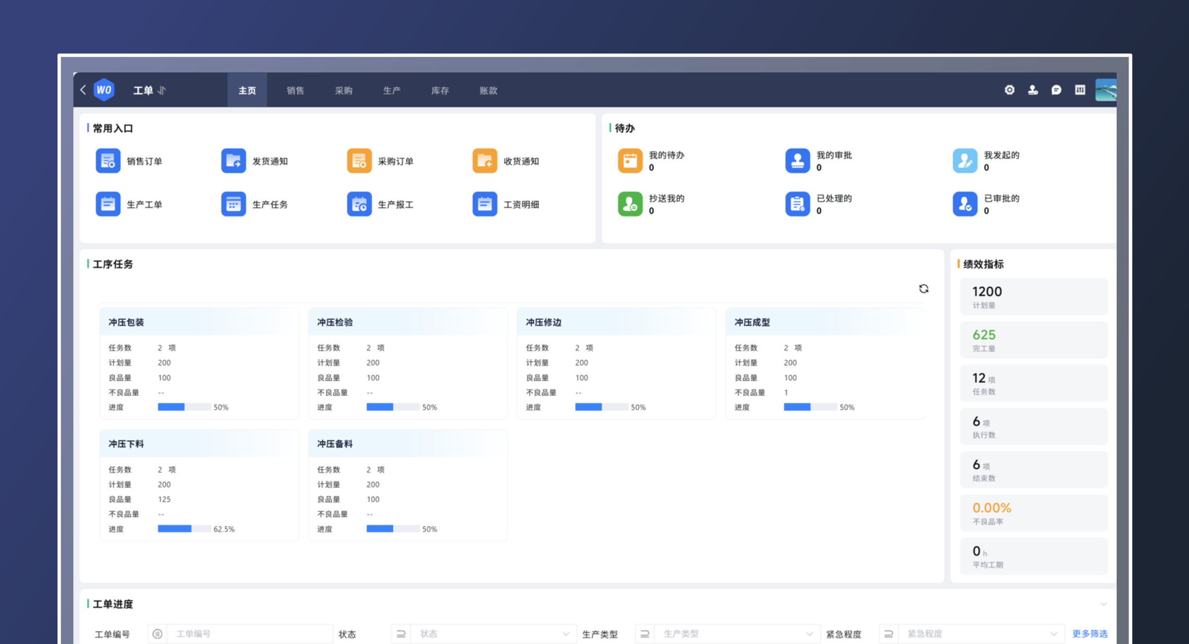Screen dimensions: 1189x644
Task: Open the 发货通知 shortcut icon
Action: [x=233, y=161]
